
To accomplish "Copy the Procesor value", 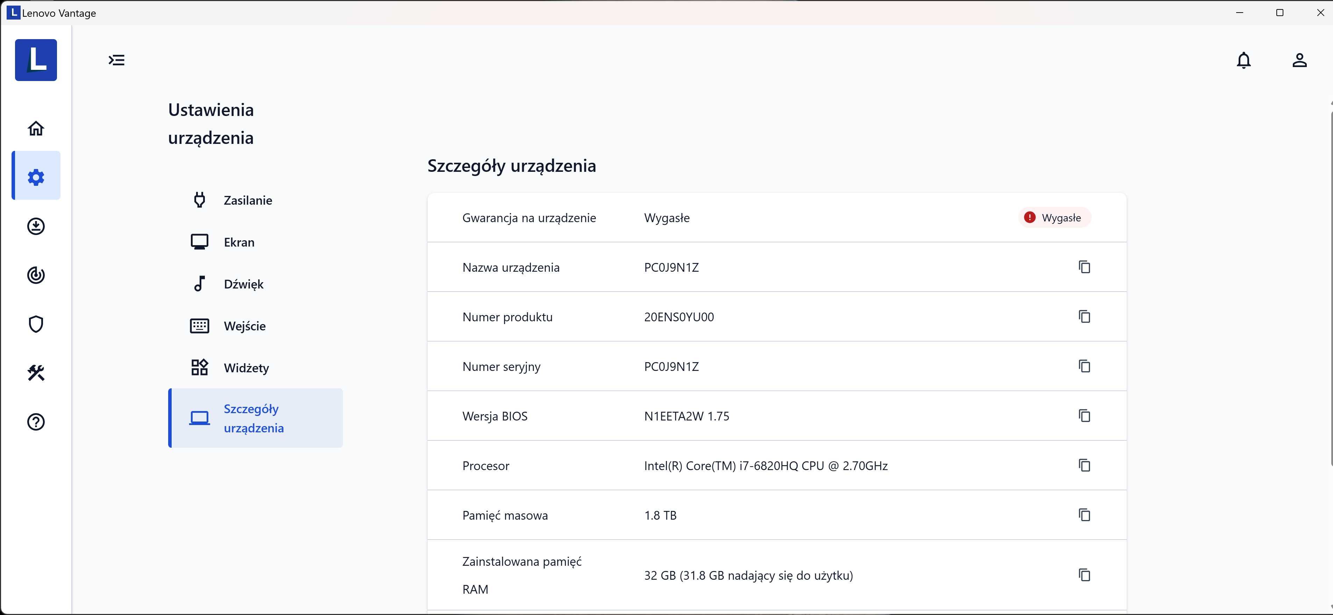I will pyautogui.click(x=1084, y=465).
